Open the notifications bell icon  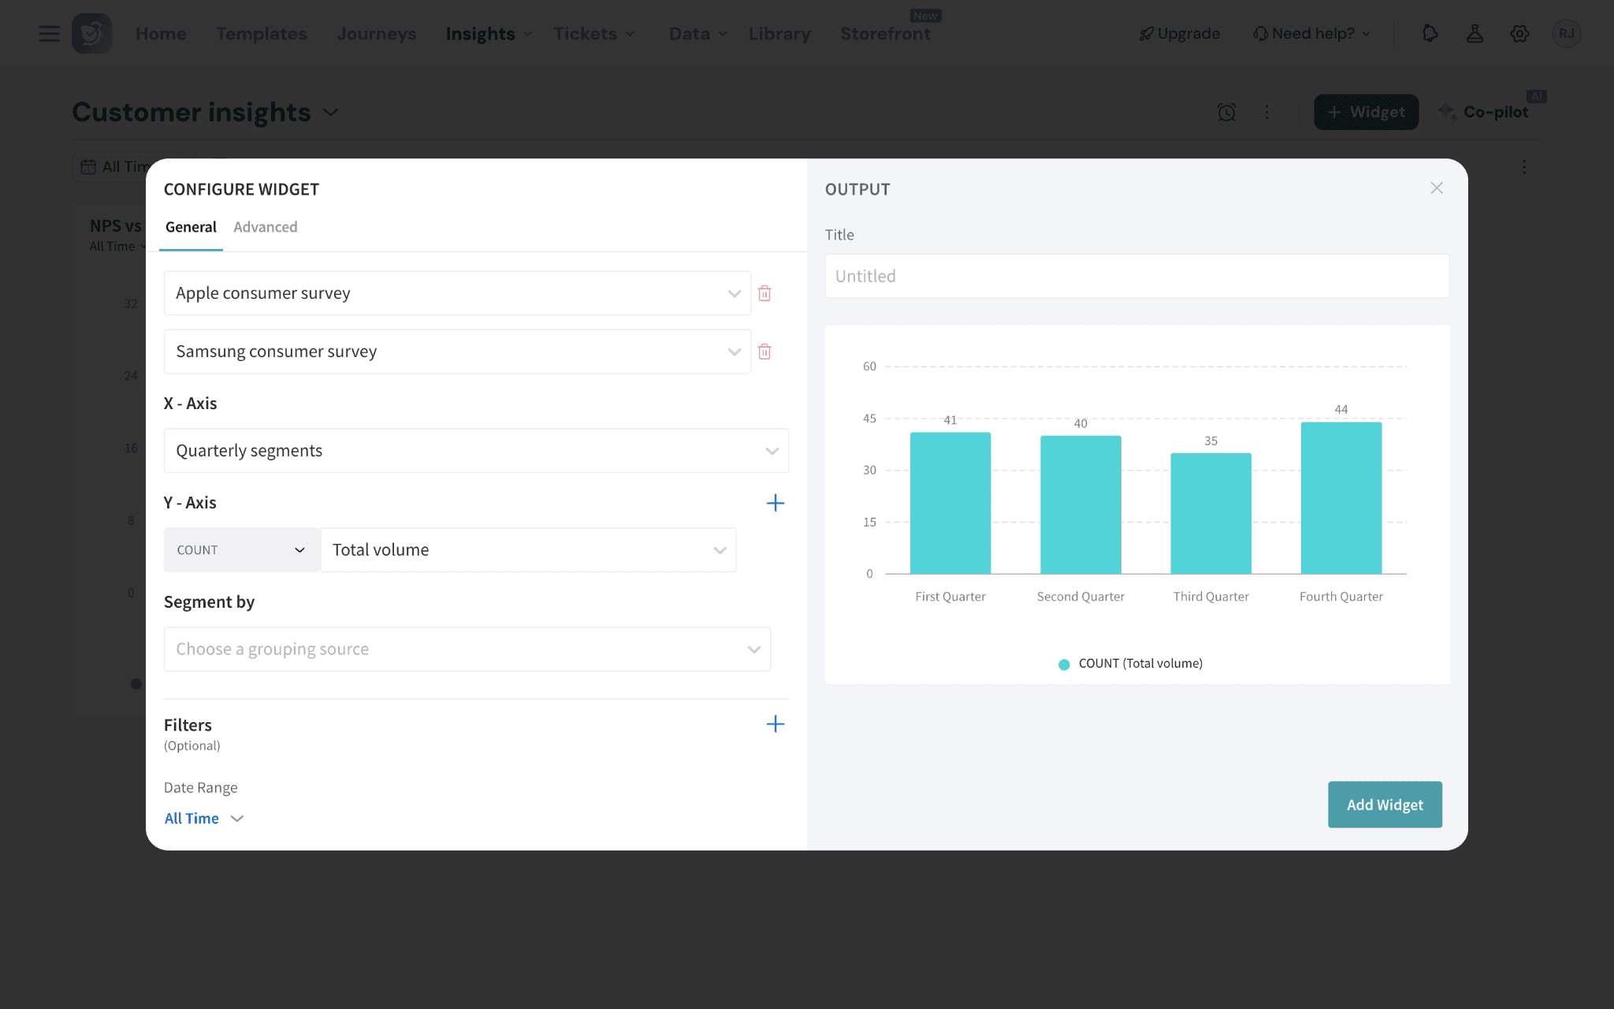point(1430,34)
